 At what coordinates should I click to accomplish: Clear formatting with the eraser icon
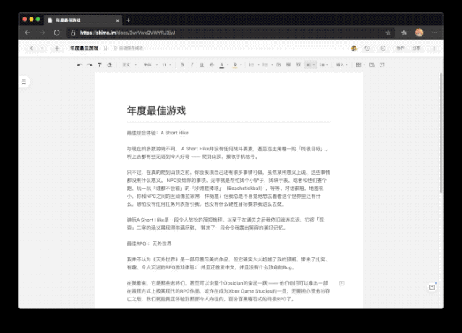pos(110,65)
